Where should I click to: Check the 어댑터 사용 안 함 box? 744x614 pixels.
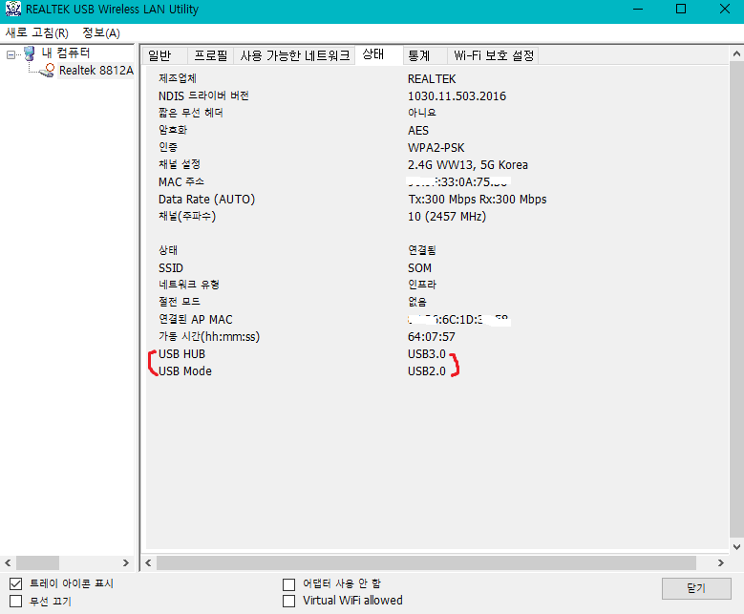288,583
